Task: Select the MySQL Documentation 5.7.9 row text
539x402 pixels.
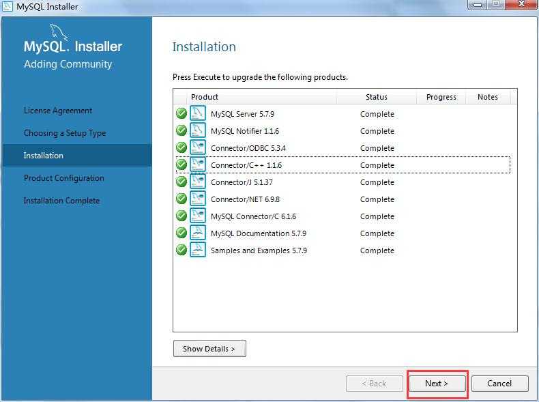Action: pyautogui.click(x=259, y=233)
